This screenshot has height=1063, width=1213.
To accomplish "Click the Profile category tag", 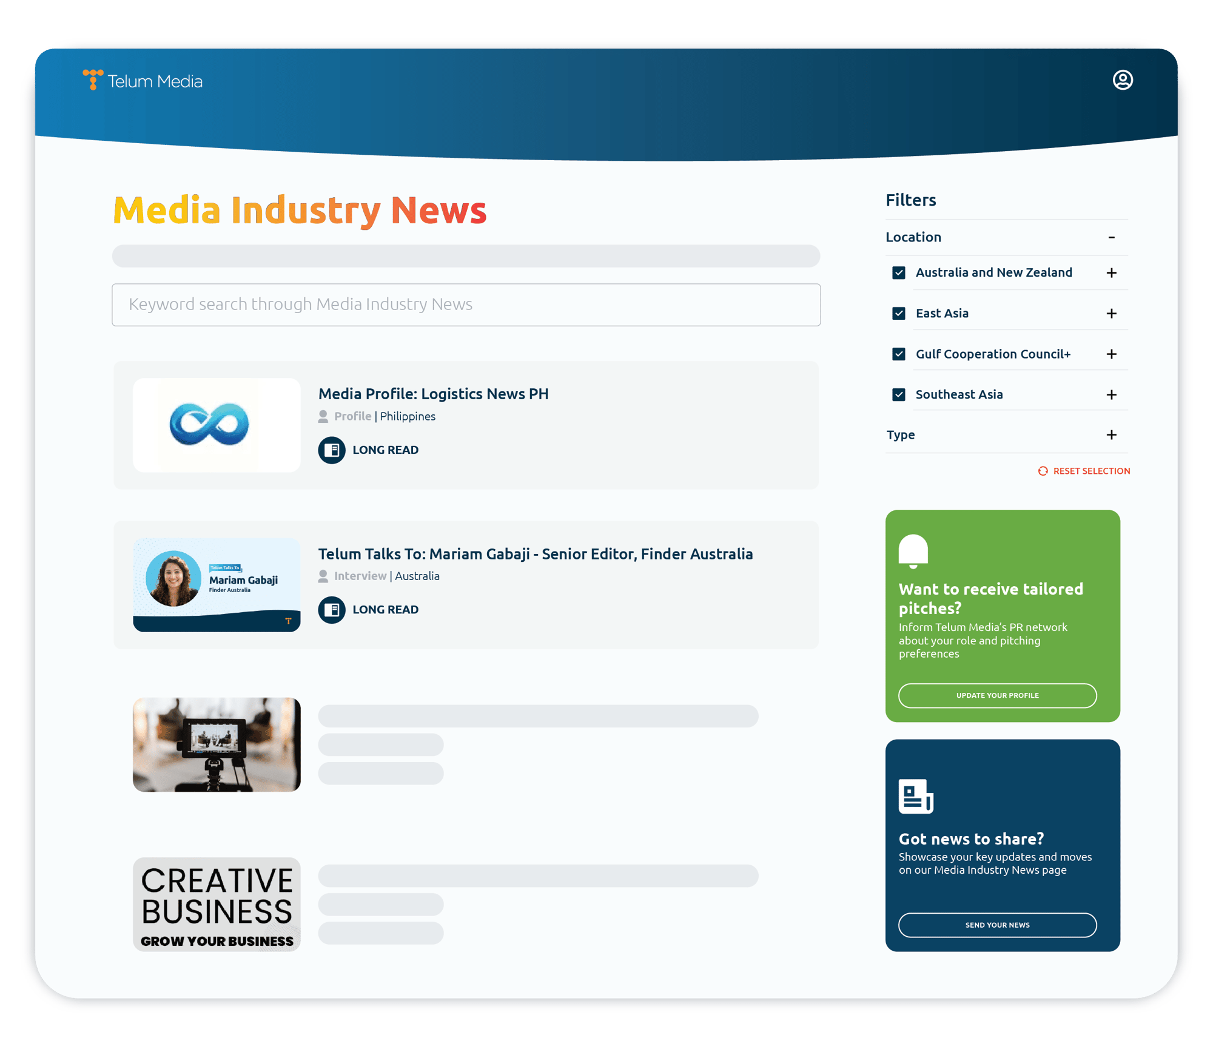I will click(x=352, y=416).
